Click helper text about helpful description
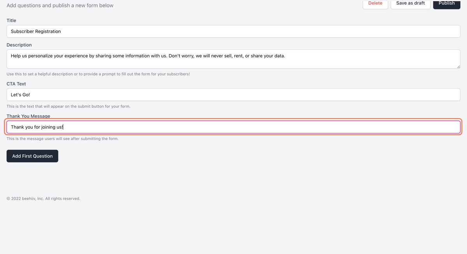This screenshot has height=254, width=467. point(98,74)
